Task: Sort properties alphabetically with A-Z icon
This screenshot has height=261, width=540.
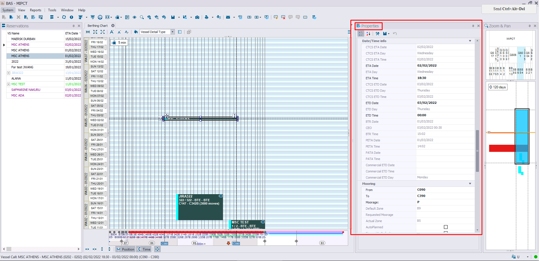Action: pos(368,34)
